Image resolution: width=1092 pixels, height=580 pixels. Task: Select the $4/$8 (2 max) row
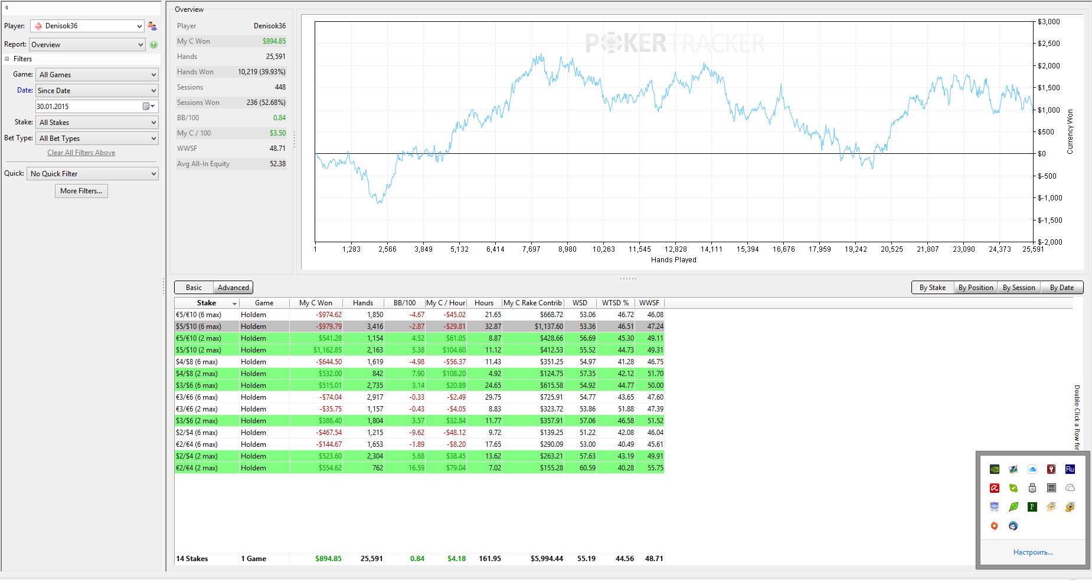(x=419, y=374)
